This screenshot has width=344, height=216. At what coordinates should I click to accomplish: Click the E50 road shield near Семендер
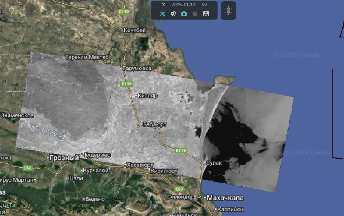(179, 189)
